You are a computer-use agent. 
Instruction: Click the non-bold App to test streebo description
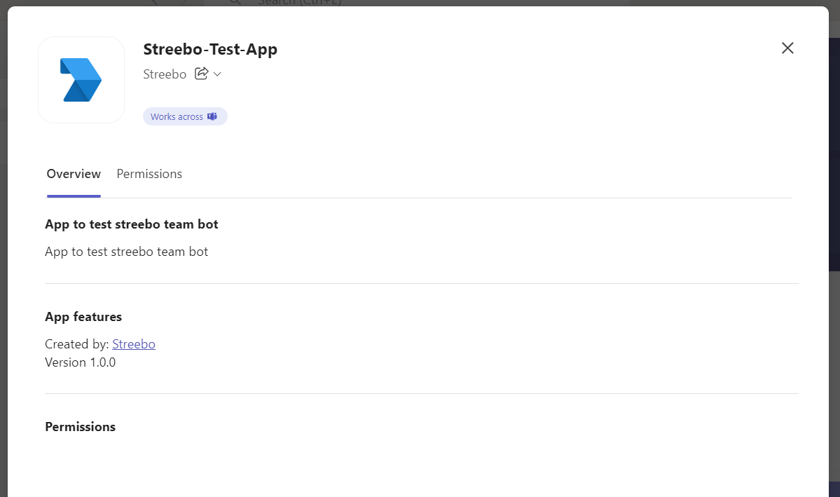(126, 252)
